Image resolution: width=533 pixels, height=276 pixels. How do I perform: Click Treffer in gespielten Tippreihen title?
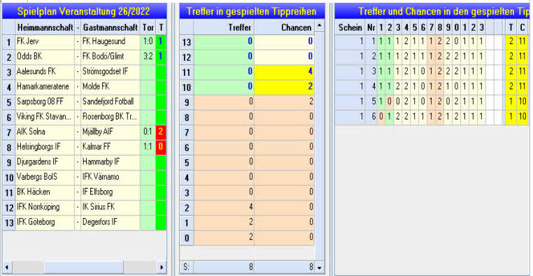point(252,12)
